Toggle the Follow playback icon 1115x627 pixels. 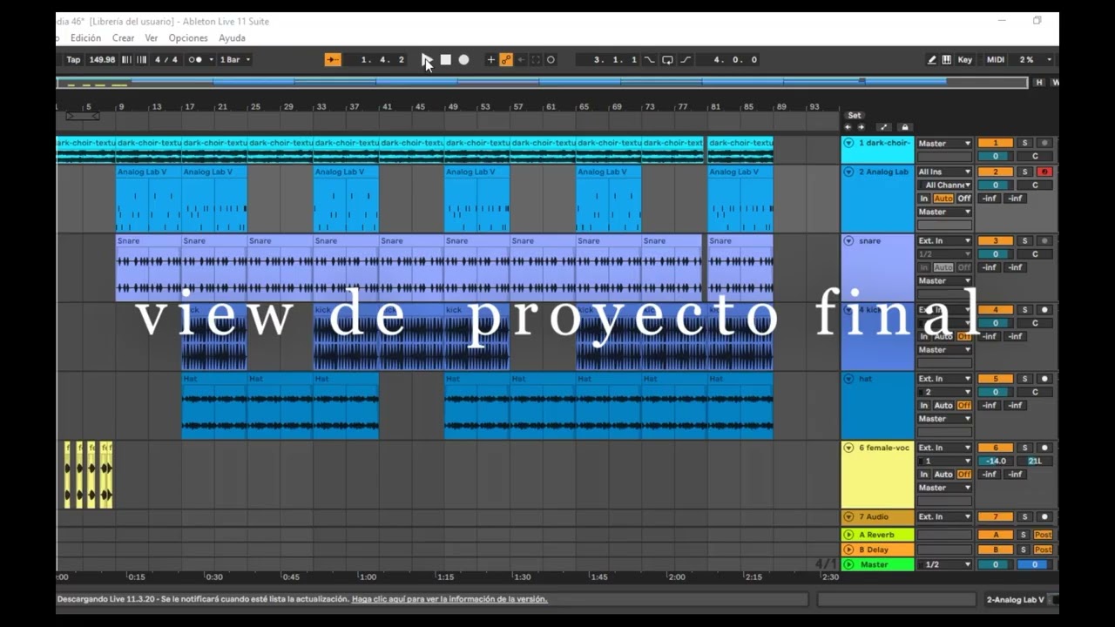pyautogui.click(x=333, y=59)
